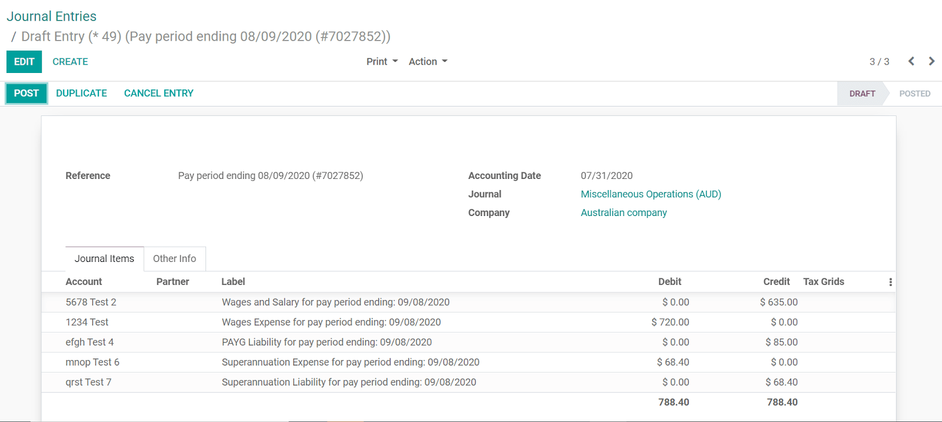This screenshot has height=422, width=942.
Task: Go to the next record arrow
Action: (931, 61)
